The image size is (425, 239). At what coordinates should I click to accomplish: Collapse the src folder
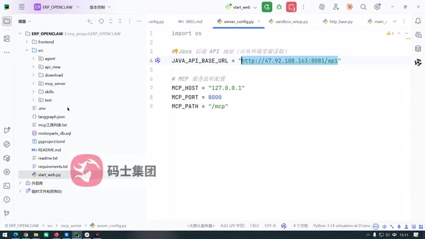27,50
